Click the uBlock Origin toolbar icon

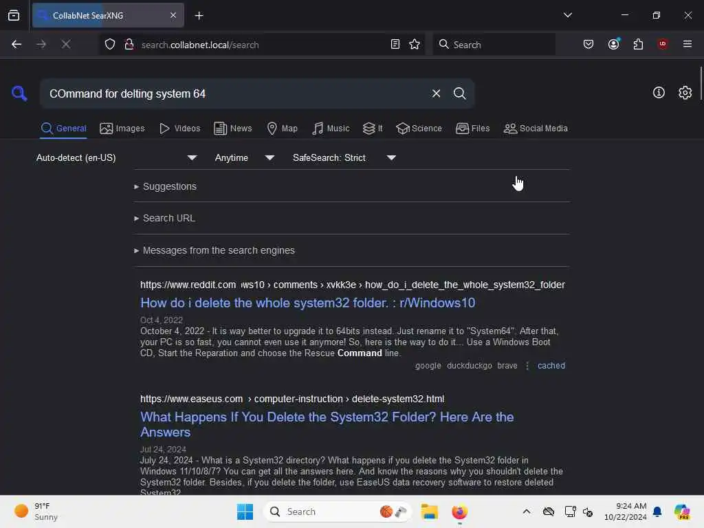tap(662, 44)
